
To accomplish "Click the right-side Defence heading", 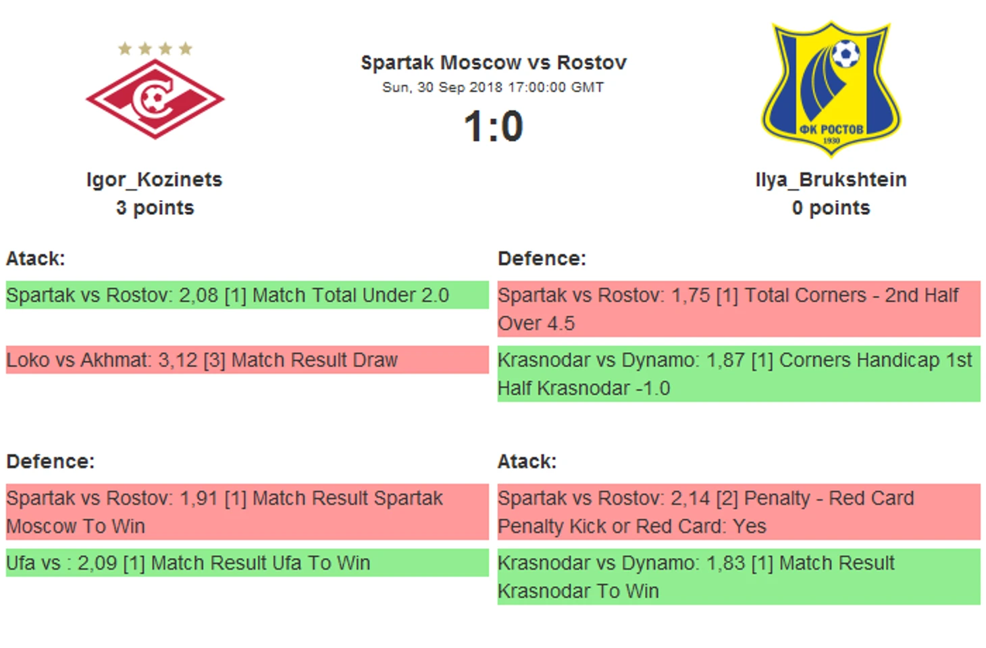I will 542,259.
